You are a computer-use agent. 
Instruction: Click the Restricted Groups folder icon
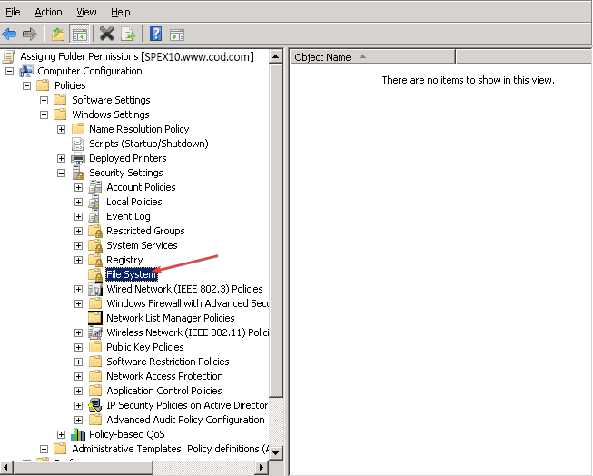[95, 231]
